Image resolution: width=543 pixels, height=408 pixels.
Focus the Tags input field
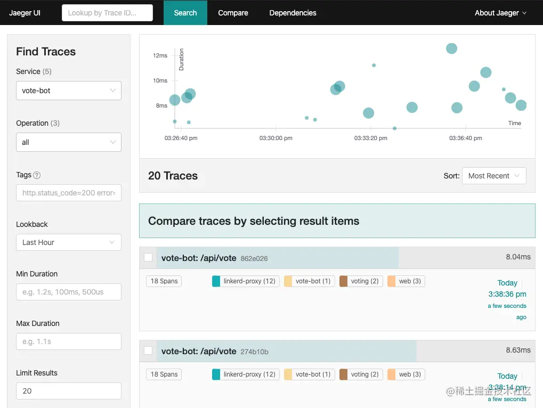69,193
